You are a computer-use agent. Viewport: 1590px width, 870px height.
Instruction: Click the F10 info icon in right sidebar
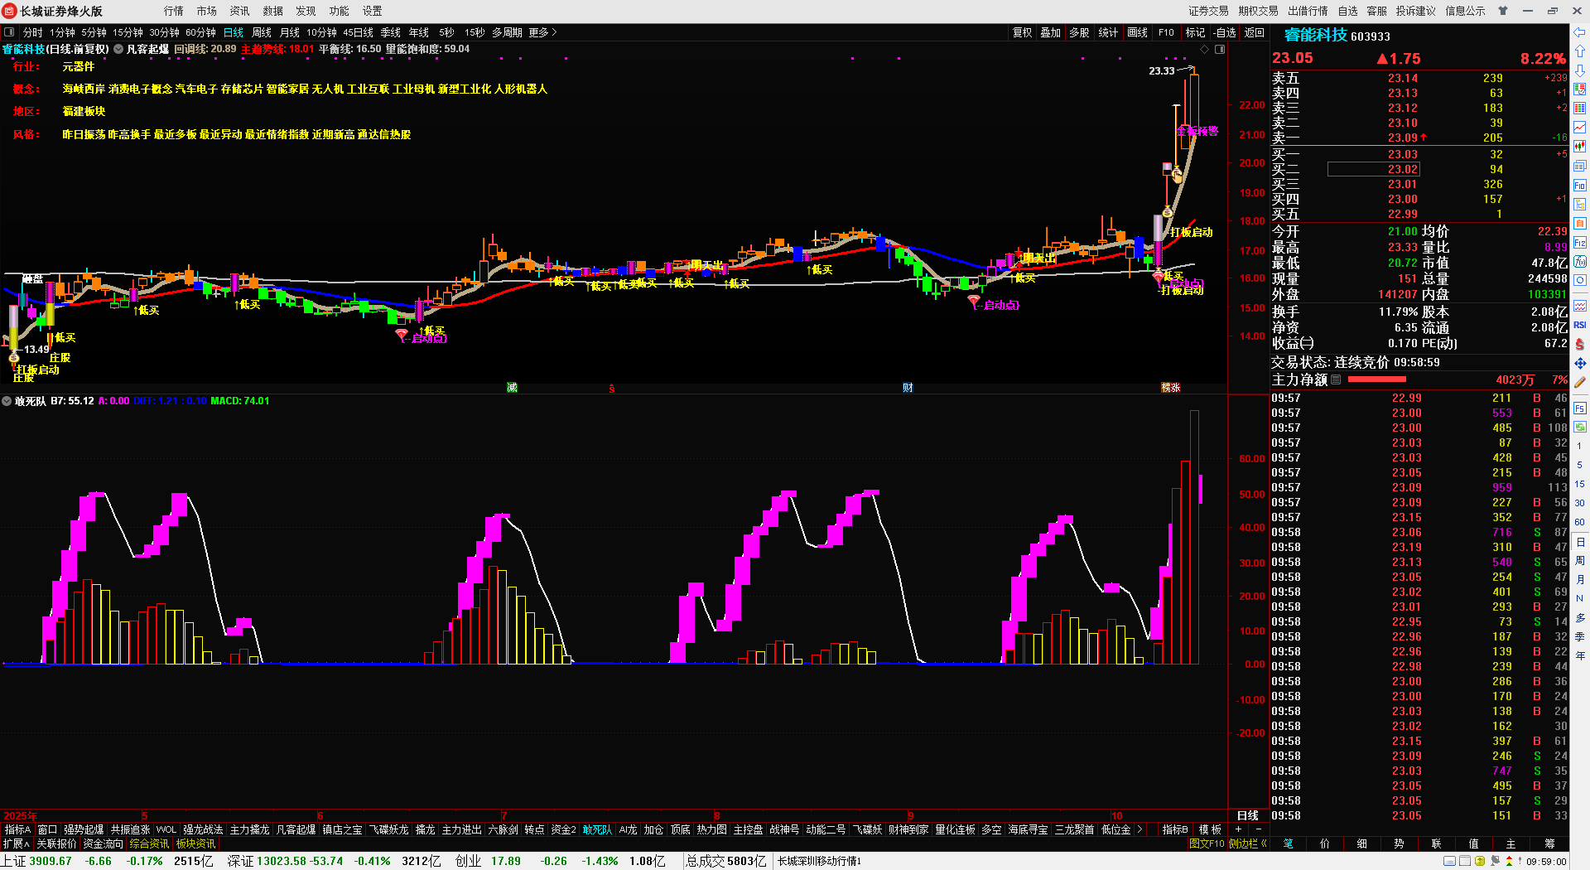[1580, 185]
